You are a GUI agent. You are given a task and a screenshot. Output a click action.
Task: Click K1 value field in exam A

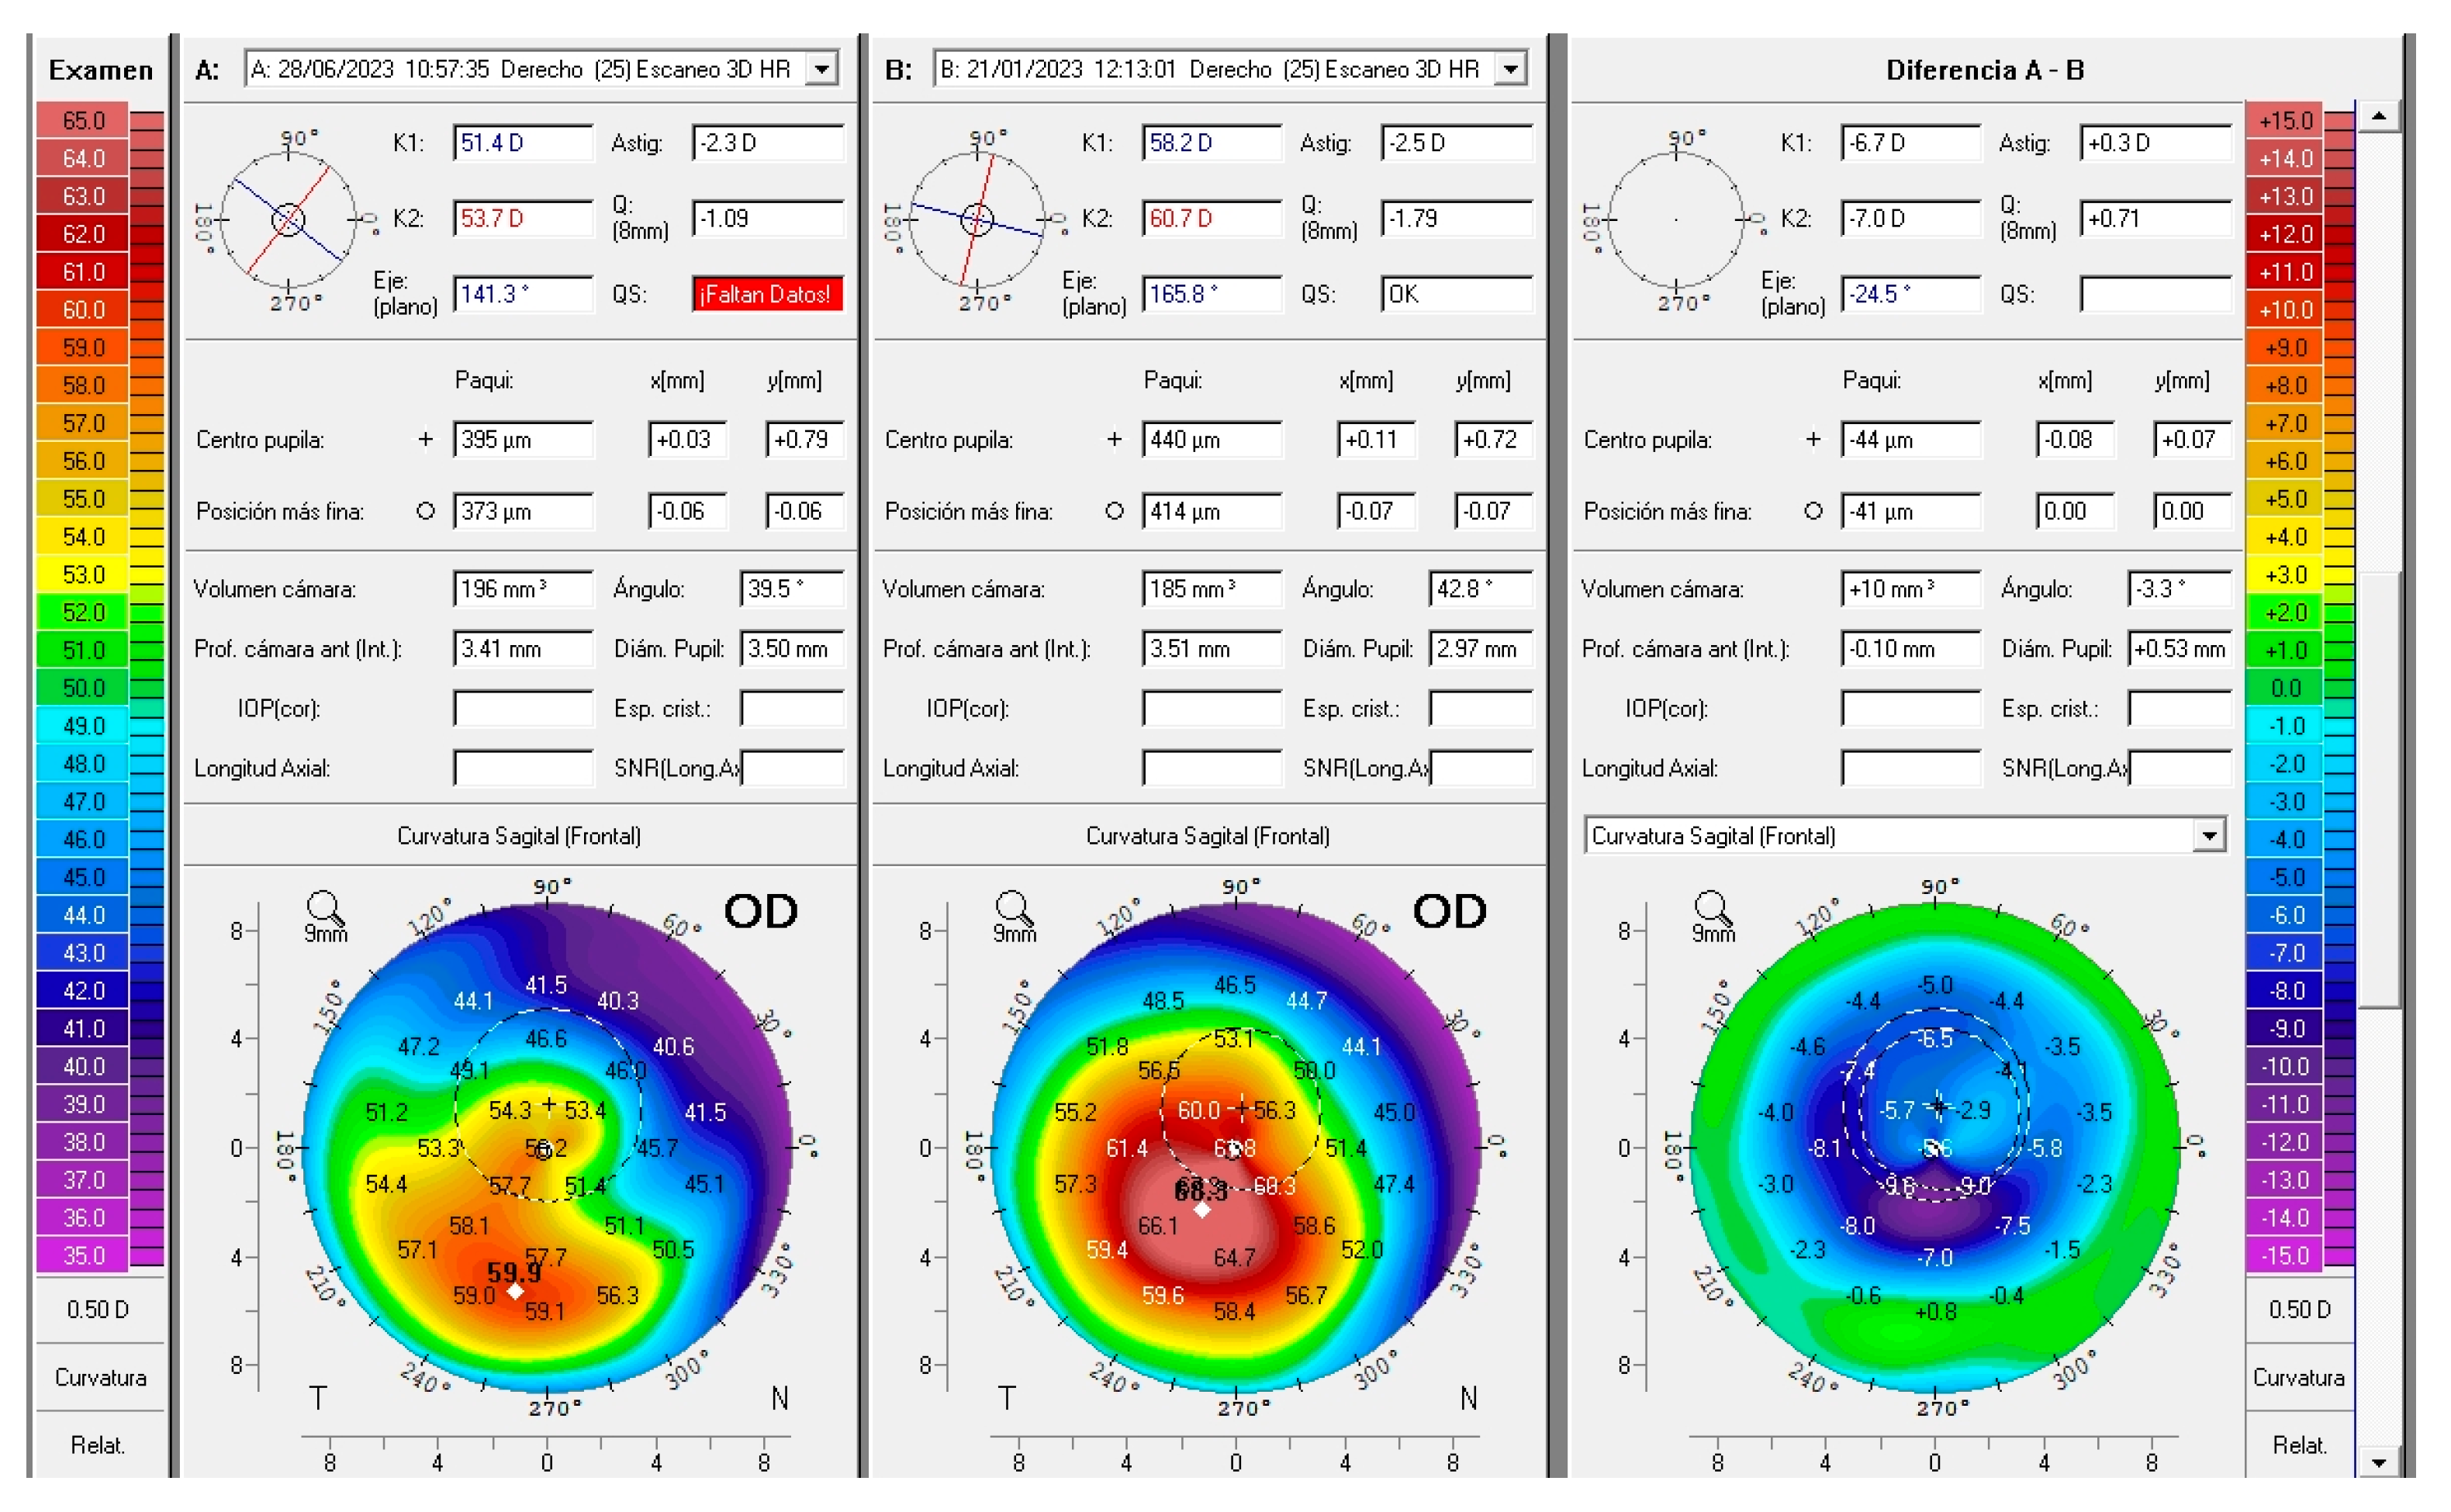[523, 143]
